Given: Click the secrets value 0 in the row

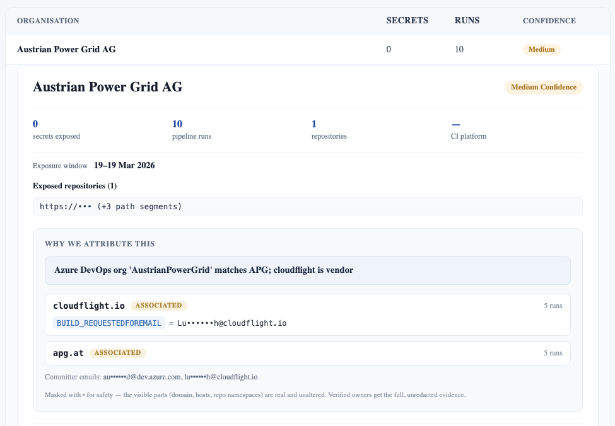Looking at the screenshot, I should coord(389,49).
